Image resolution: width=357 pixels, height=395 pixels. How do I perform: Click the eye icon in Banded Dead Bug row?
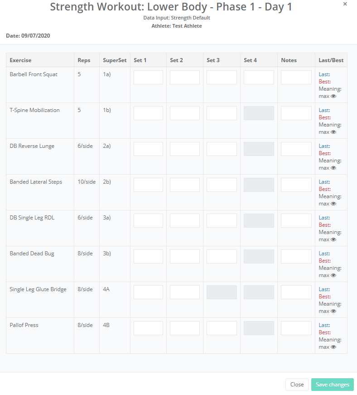(x=333, y=275)
